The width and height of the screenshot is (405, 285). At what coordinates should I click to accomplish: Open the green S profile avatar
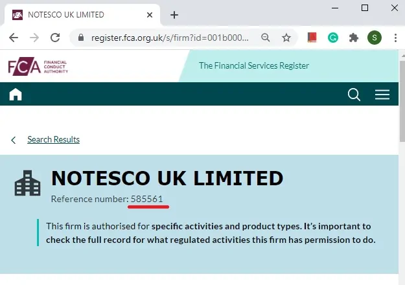coord(375,38)
